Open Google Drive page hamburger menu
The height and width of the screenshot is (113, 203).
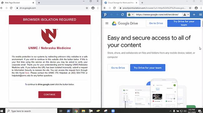107,23
